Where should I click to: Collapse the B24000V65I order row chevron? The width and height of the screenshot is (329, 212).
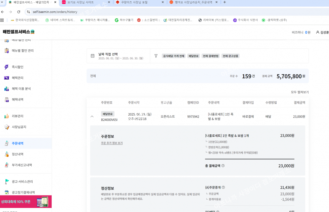pyautogui.click(x=92, y=117)
